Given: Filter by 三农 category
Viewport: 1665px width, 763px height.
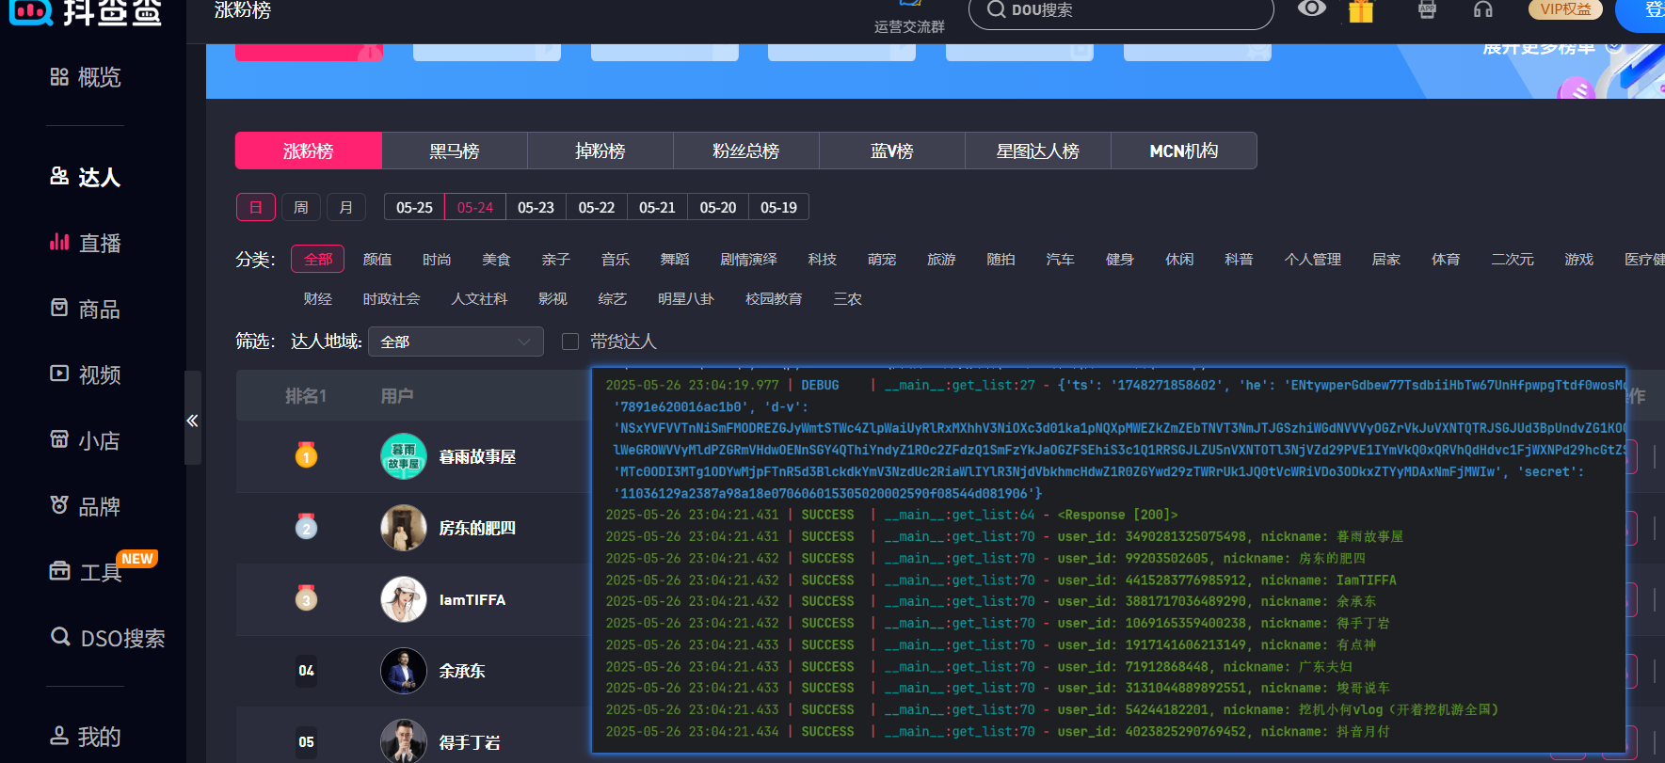Looking at the screenshot, I should [847, 298].
